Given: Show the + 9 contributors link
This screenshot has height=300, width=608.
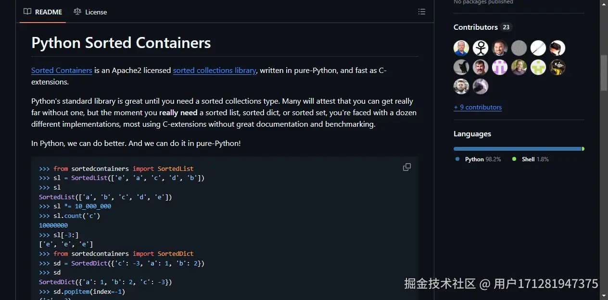Looking at the screenshot, I should (x=478, y=107).
